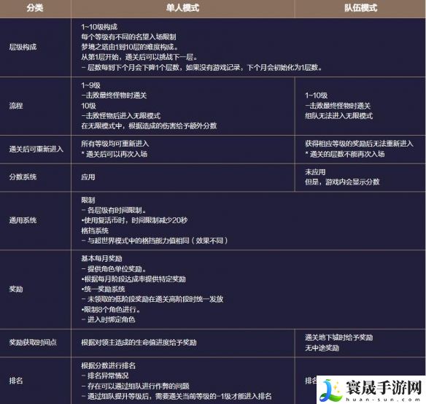Click the note 通关后可以再次入场
The height and width of the screenshot is (404, 426).
[x=114, y=154]
